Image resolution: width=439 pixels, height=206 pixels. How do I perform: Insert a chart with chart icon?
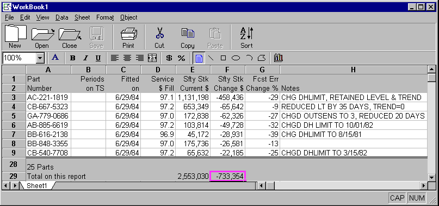pyautogui.click(x=279, y=58)
